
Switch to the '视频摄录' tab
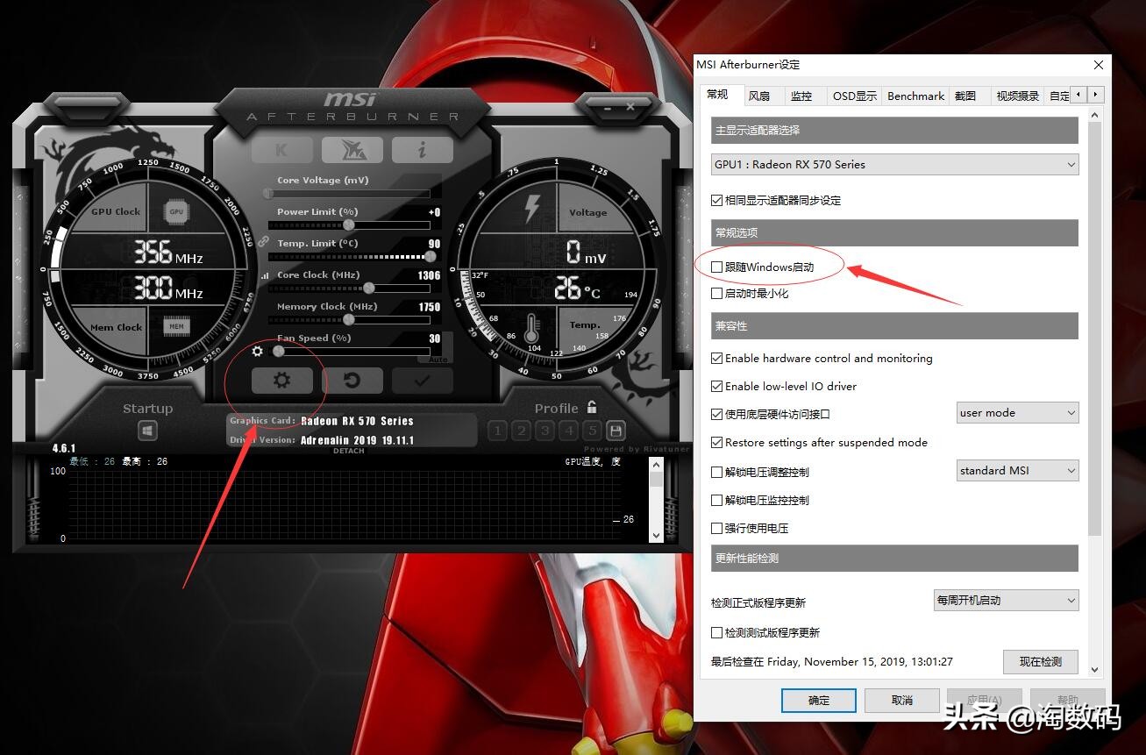click(1018, 96)
